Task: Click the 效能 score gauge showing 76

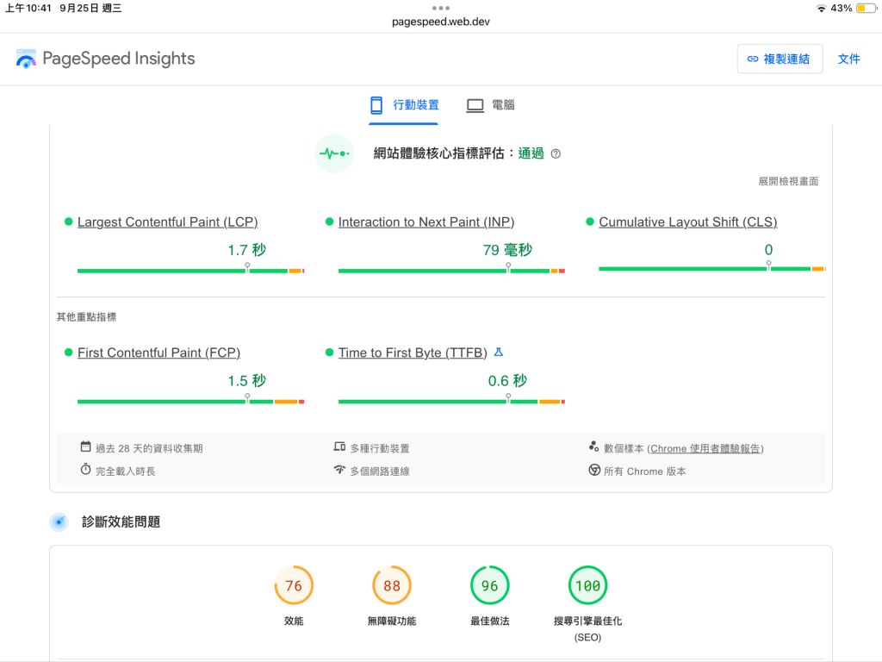Action: [x=294, y=586]
